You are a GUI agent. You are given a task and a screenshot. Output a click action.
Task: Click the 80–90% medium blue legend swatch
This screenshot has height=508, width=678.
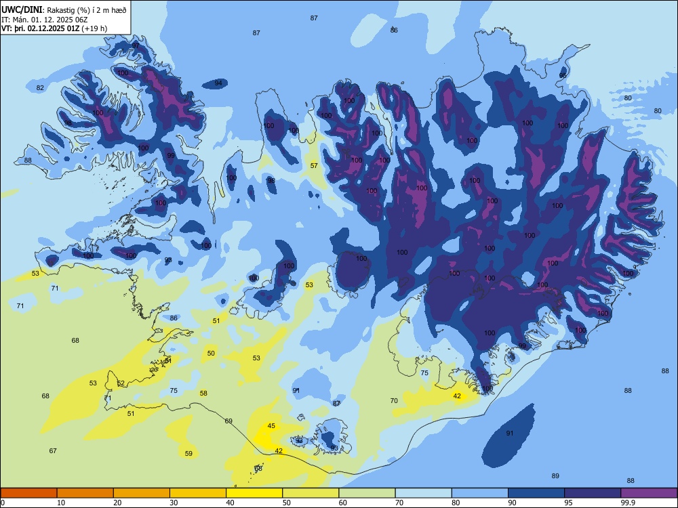[x=480, y=493]
